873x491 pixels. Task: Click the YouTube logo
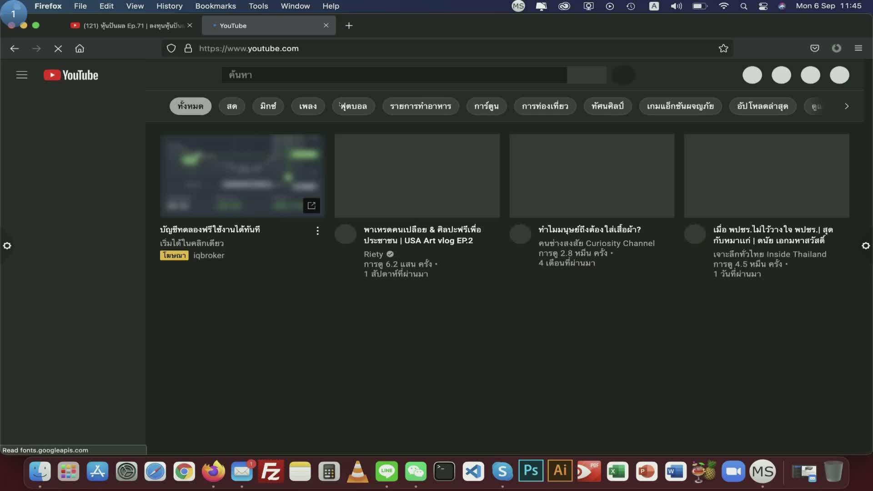pos(71,75)
